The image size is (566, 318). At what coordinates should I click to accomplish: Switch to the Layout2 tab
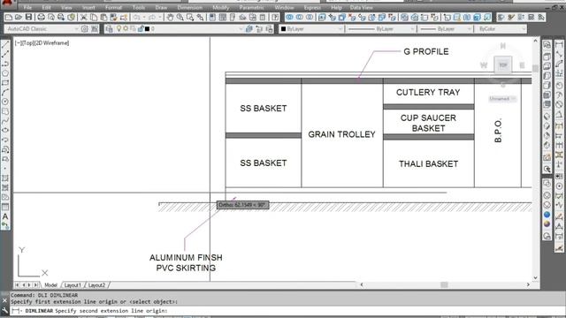96,285
